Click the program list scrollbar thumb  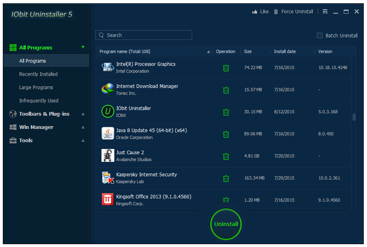click(x=354, y=117)
